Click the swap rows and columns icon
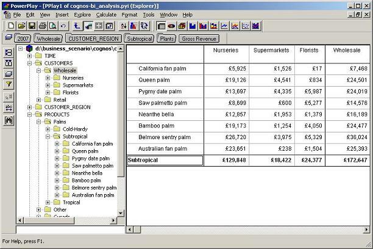This screenshot has height=249, width=373. [144, 26]
